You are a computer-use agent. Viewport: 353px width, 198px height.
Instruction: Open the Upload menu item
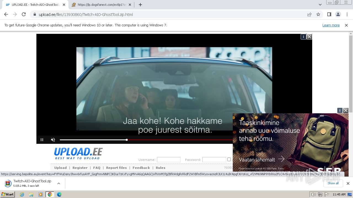point(60,168)
